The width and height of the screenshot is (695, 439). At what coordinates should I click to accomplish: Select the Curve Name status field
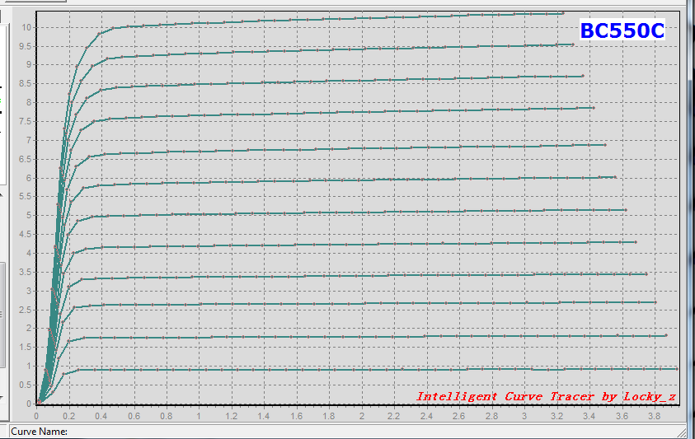345,432
